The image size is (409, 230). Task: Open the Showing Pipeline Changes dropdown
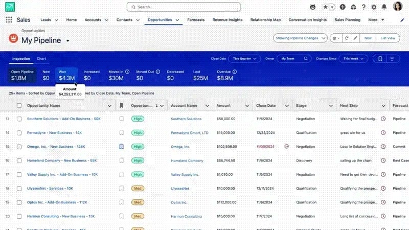(x=300, y=38)
